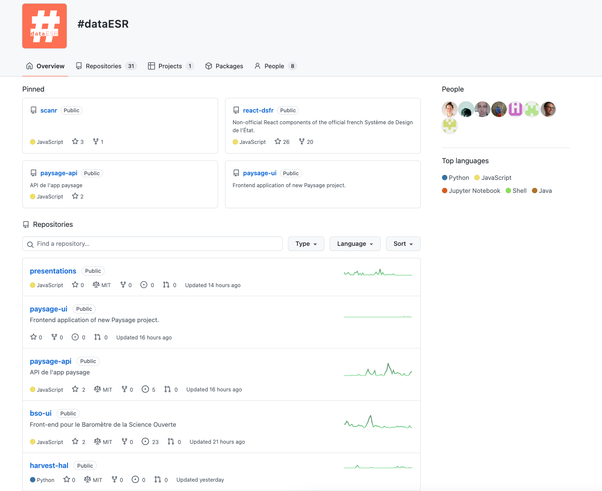This screenshot has width=602, height=491.
Task: View issues of paysage-ui list entry
Action: (x=79, y=337)
